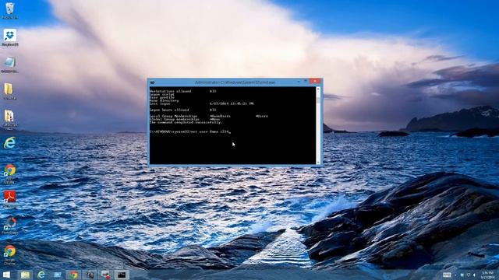Click the 'Last logon' row in console
Viewport: 499px width, 280px height.
point(202,103)
